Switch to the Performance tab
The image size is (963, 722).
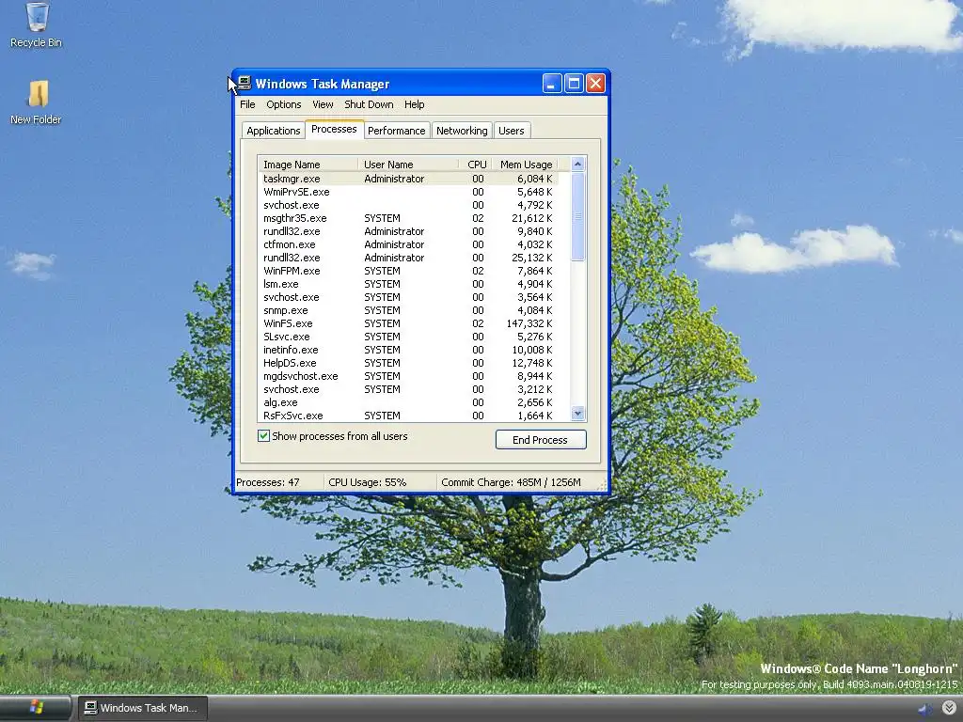coord(396,131)
